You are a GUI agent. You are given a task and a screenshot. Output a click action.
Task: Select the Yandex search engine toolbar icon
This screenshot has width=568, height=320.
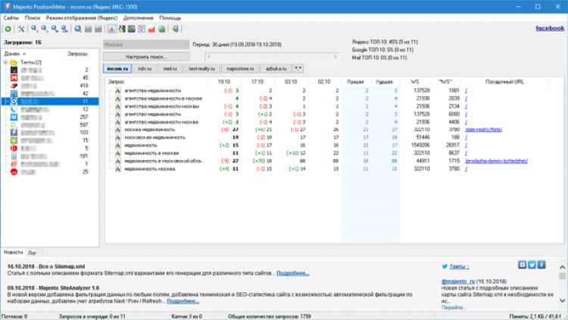111,29
